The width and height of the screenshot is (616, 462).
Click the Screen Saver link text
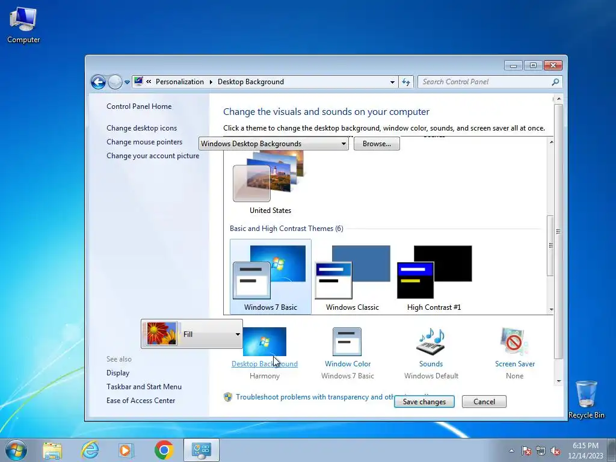point(515,364)
